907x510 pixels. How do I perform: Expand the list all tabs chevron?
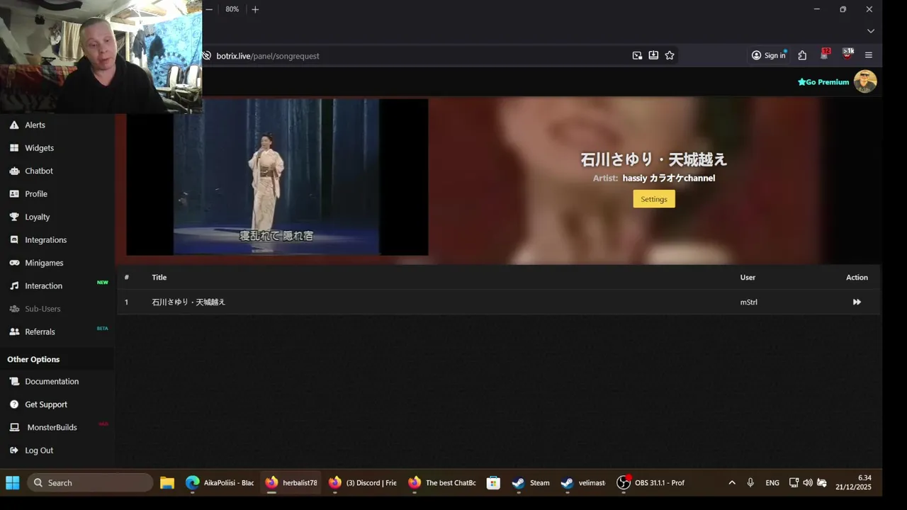pyautogui.click(x=871, y=31)
